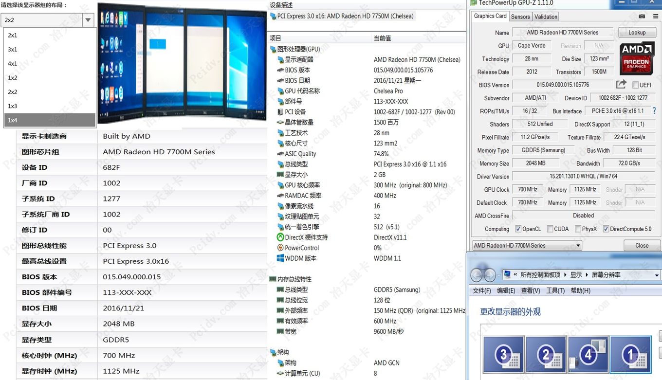Image resolution: width=662 pixels, height=380 pixels.
Task: Open the 工具(T) menu
Action: [x=555, y=290]
